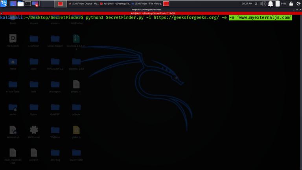Click the screen recorder panel icon

tap(35, 4)
